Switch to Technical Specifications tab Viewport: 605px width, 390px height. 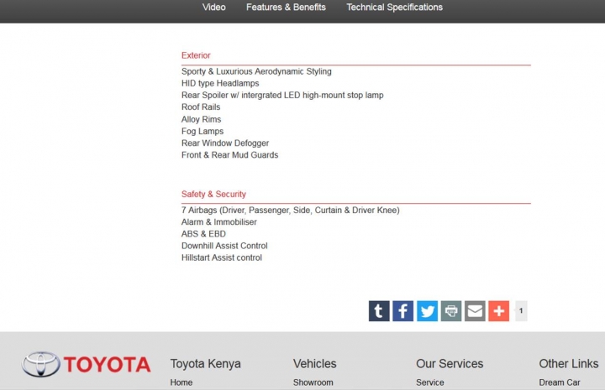tap(394, 8)
